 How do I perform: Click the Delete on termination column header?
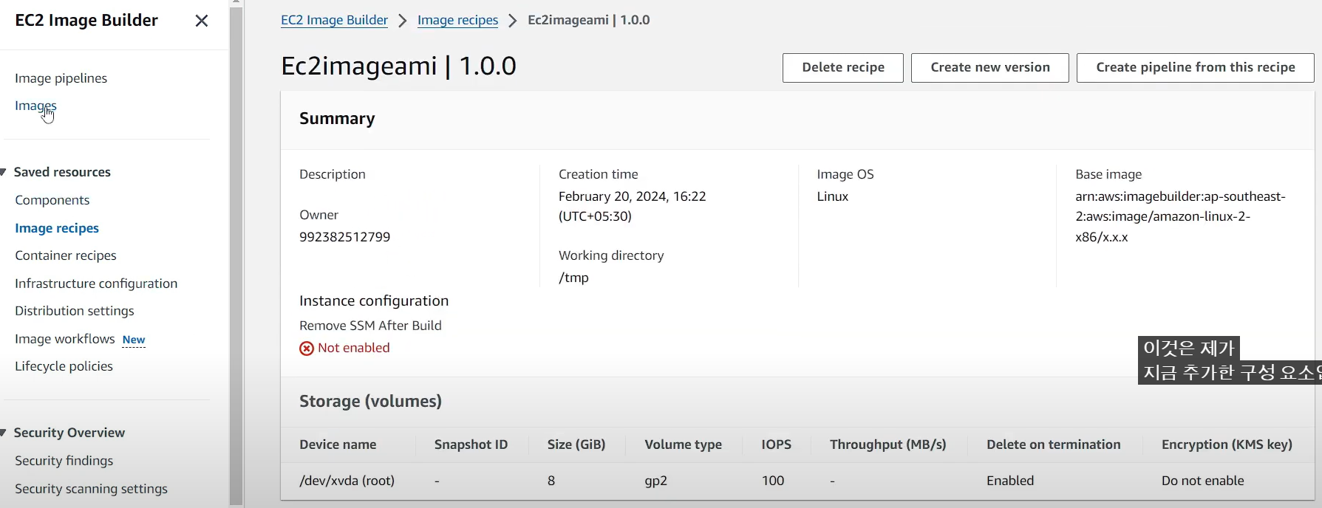point(1053,444)
